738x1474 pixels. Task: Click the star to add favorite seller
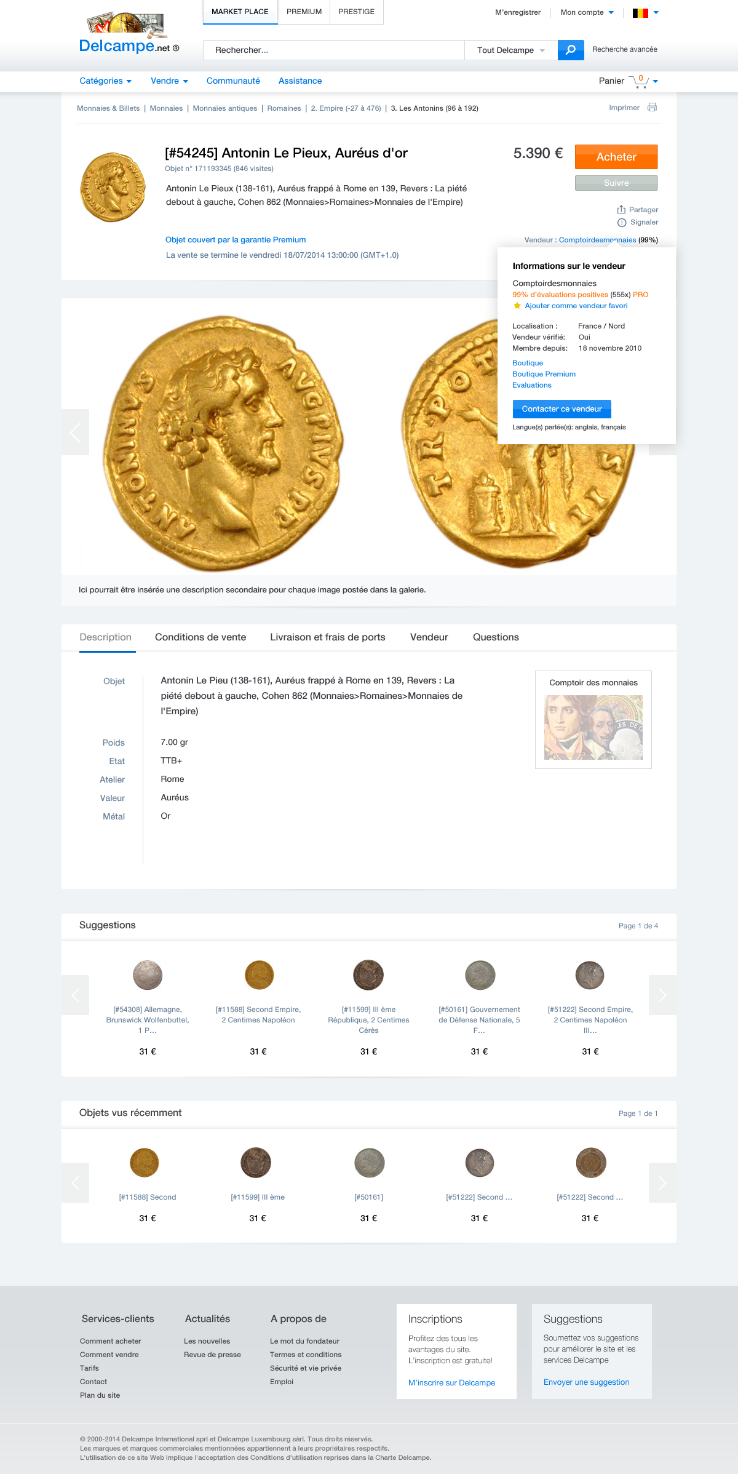517,306
